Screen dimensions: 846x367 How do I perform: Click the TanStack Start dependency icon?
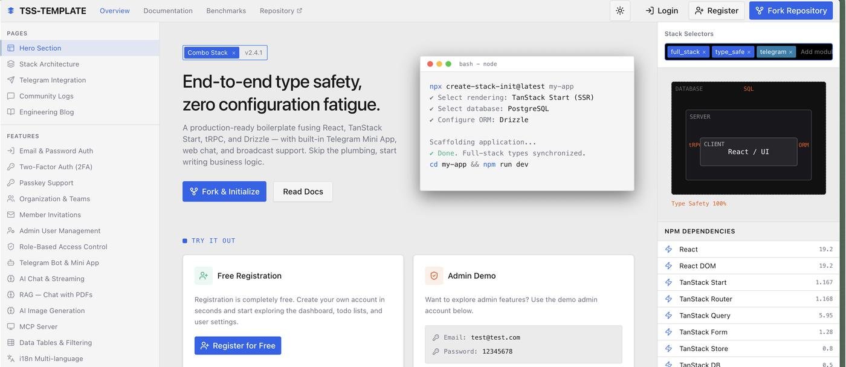[668, 282]
